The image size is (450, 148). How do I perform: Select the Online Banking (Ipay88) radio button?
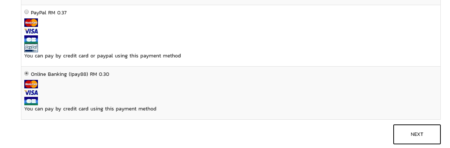point(27,73)
